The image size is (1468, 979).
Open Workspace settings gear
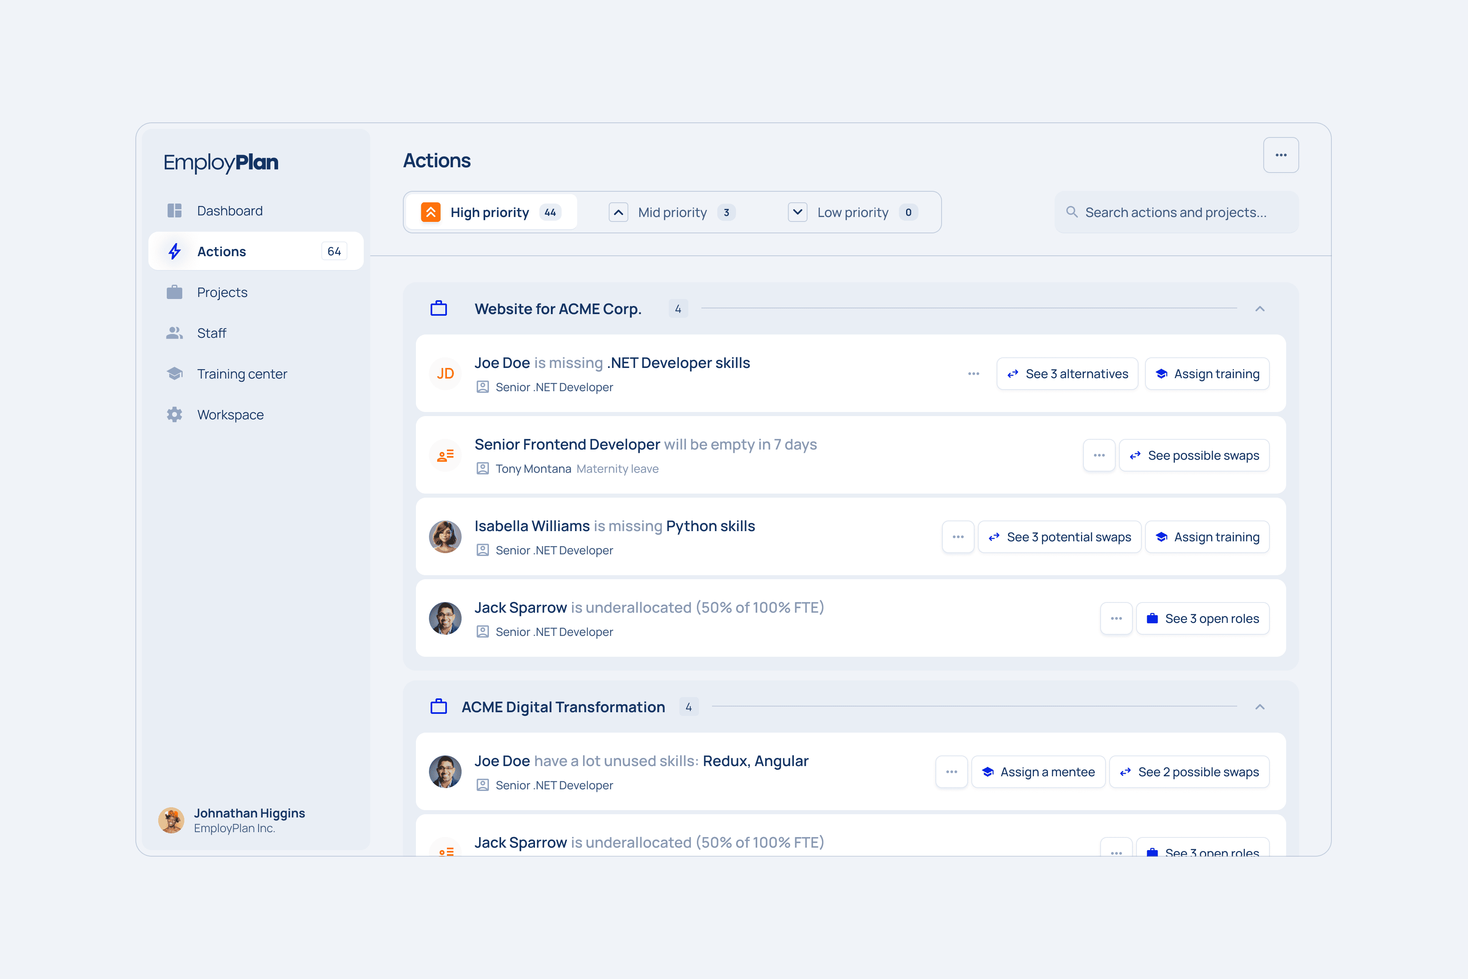175,414
